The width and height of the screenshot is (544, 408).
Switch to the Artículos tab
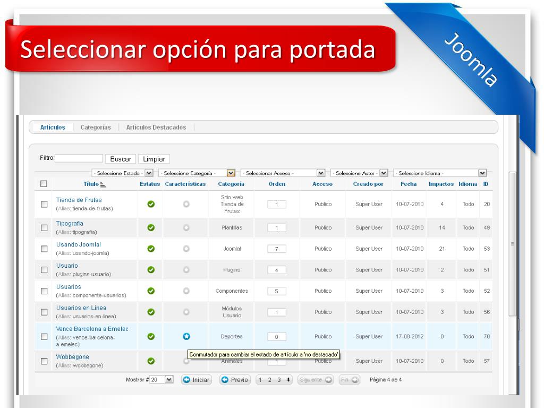(x=53, y=127)
